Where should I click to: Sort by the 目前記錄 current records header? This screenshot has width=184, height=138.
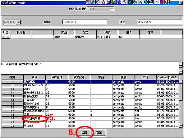tap(57, 77)
